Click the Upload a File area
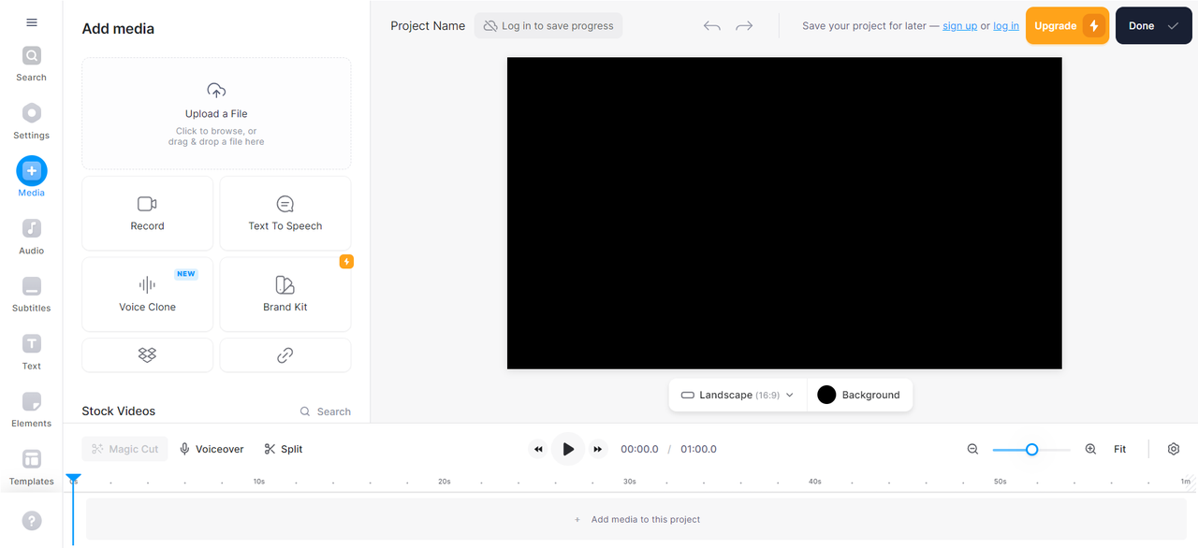The height and width of the screenshot is (548, 1198). [216, 113]
